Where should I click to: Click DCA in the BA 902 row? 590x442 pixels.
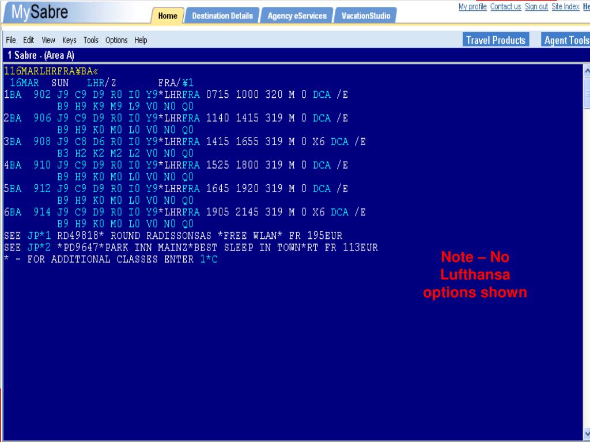(322, 94)
